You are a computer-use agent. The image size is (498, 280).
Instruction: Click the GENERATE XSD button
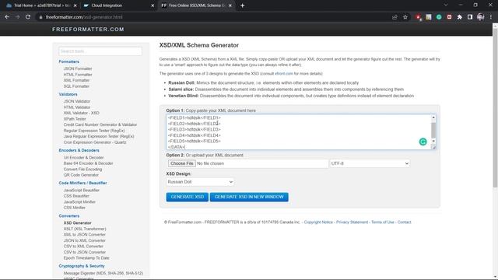click(x=187, y=197)
